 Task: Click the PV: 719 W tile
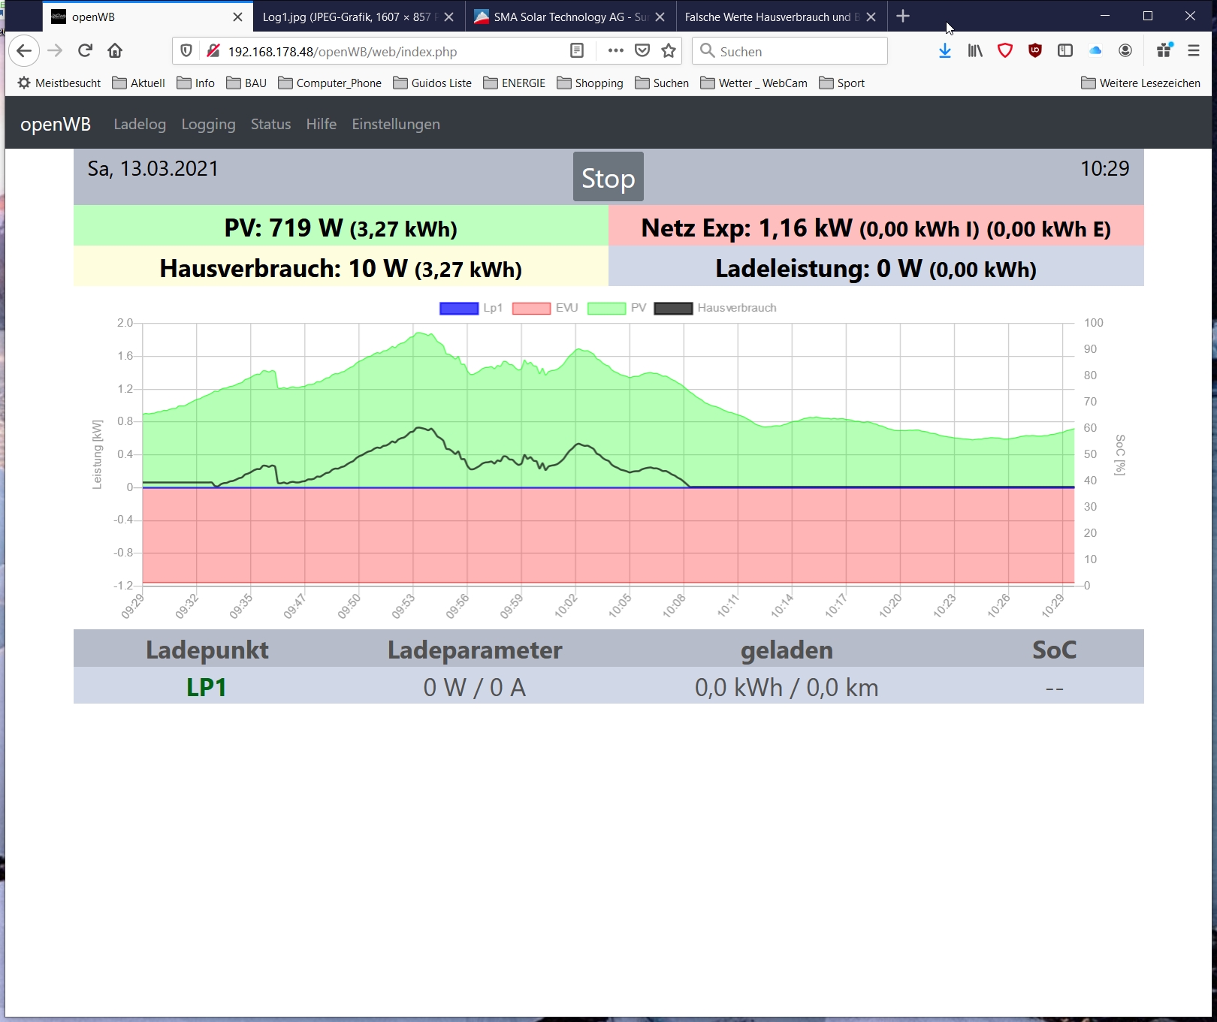click(x=341, y=225)
